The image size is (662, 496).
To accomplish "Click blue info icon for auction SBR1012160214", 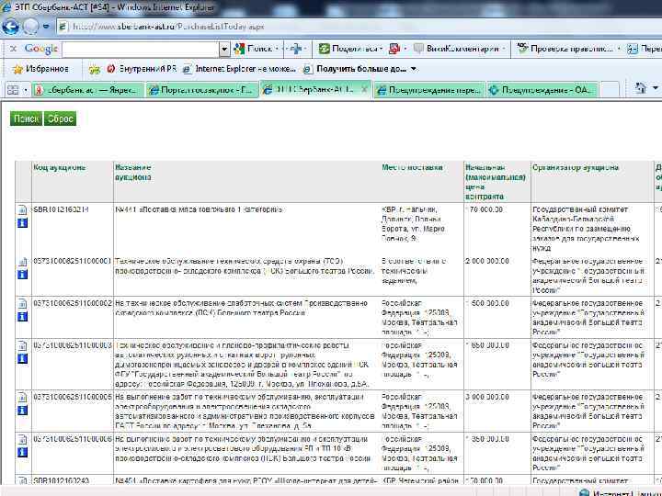I will pyautogui.click(x=22, y=221).
